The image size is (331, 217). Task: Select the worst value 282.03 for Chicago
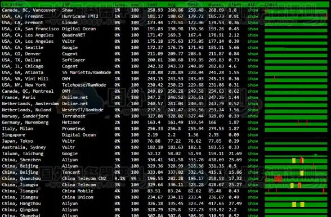pyautogui.click(x=216, y=66)
